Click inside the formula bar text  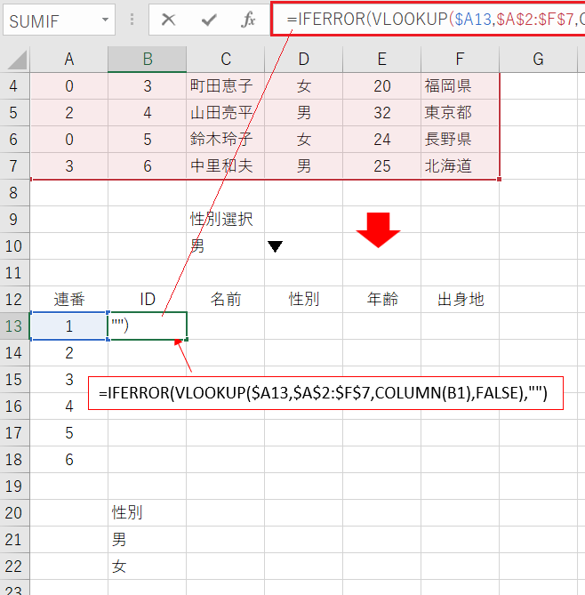427,19
